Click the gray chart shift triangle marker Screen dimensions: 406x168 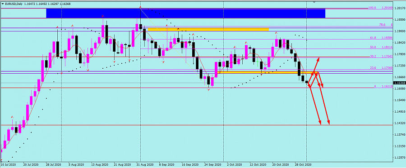click(314, 2)
